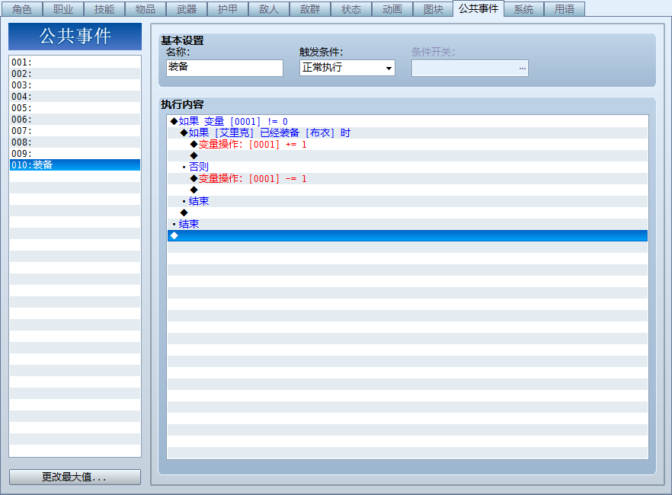The height and width of the screenshot is (495, 672).
Task: Switch to the 角色 tab
Action: tap(22, 9)
